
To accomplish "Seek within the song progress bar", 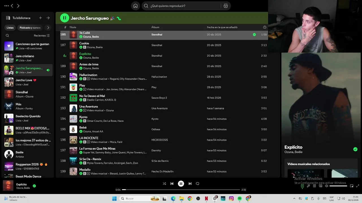I will (x=181, y=190).
